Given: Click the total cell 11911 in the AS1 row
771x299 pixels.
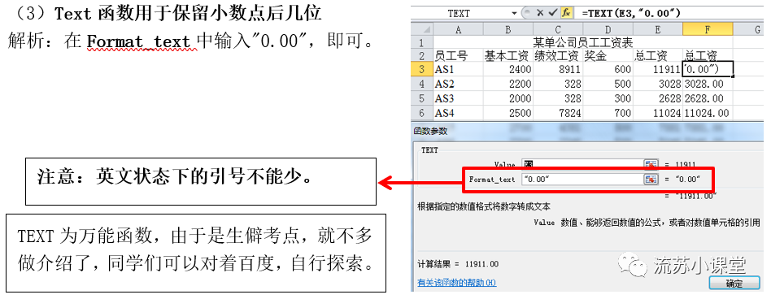Looking at the screenshot, I should click(658, 69).
